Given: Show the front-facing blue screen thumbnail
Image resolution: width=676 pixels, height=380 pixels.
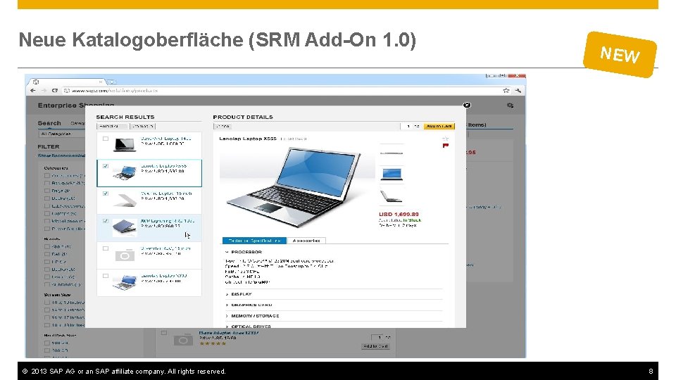Looking at the screenshot, I should (392, 174).
